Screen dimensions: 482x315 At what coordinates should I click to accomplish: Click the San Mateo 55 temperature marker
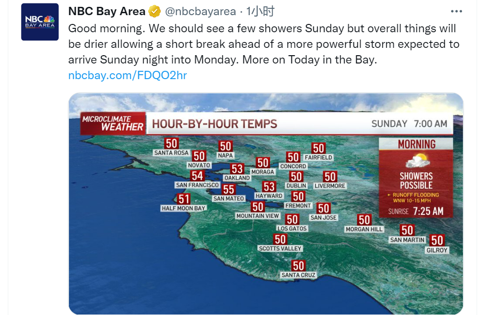click(x=228, y=189)
